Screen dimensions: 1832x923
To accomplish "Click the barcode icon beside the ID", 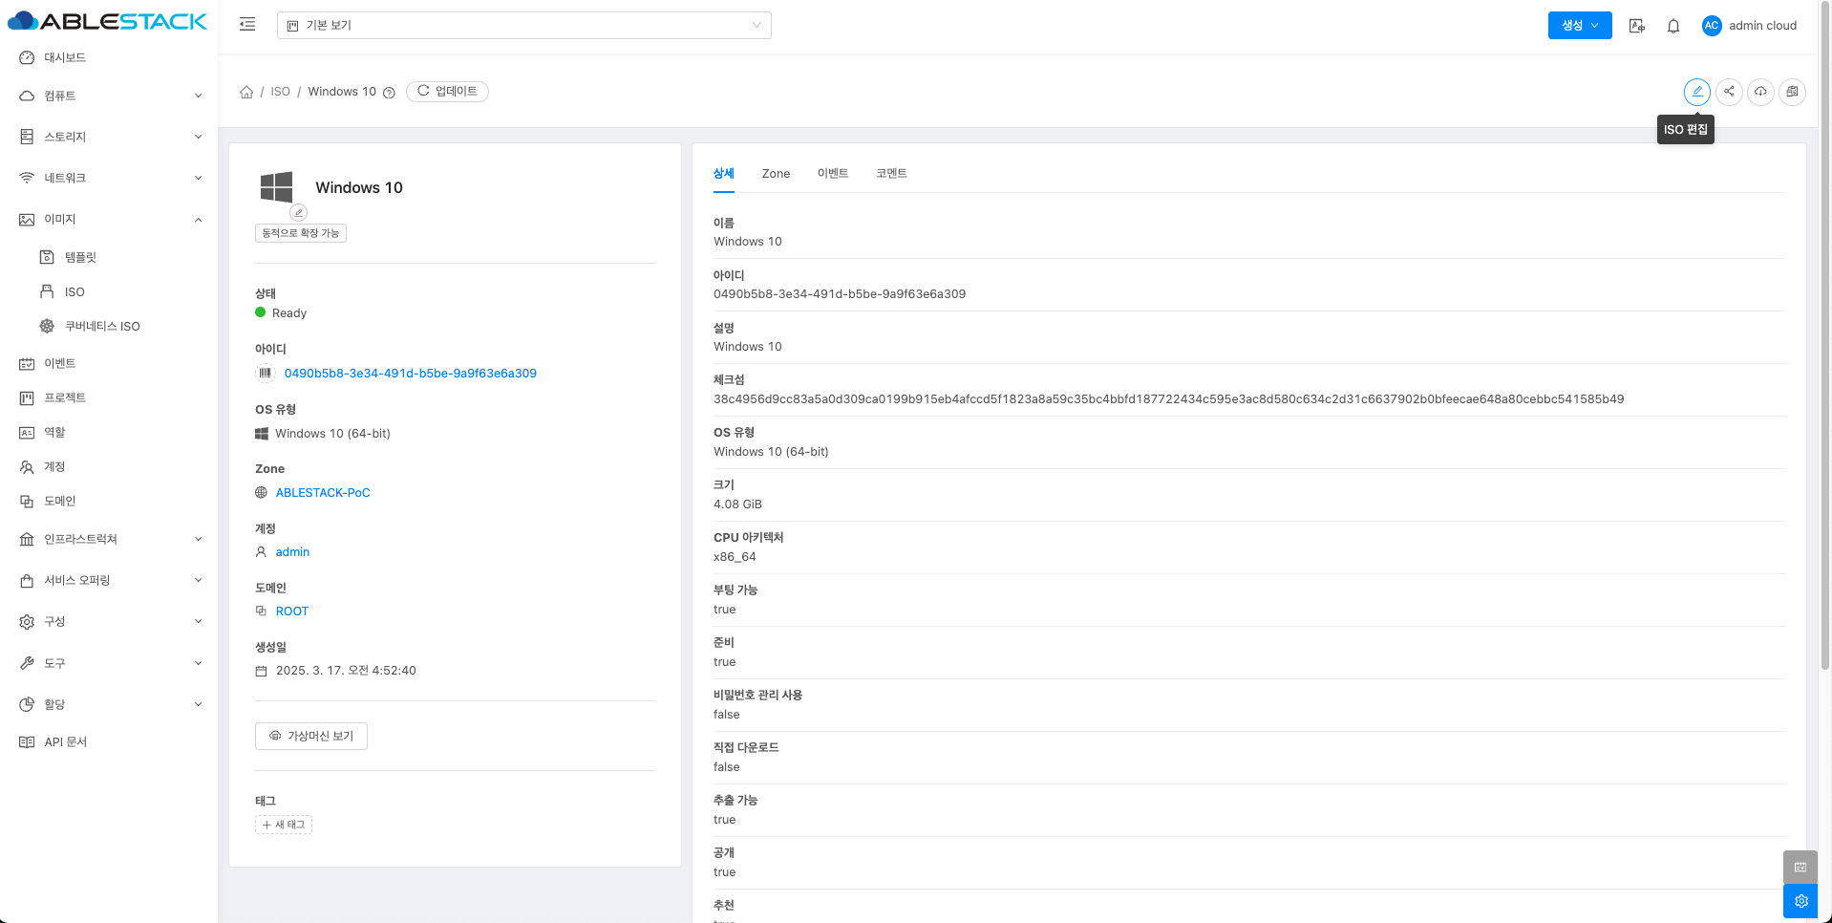I will pyautogui.click(x=265, y=374).
